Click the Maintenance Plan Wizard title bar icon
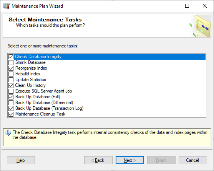The image size is (214, 171). click(x=7, y=6)
